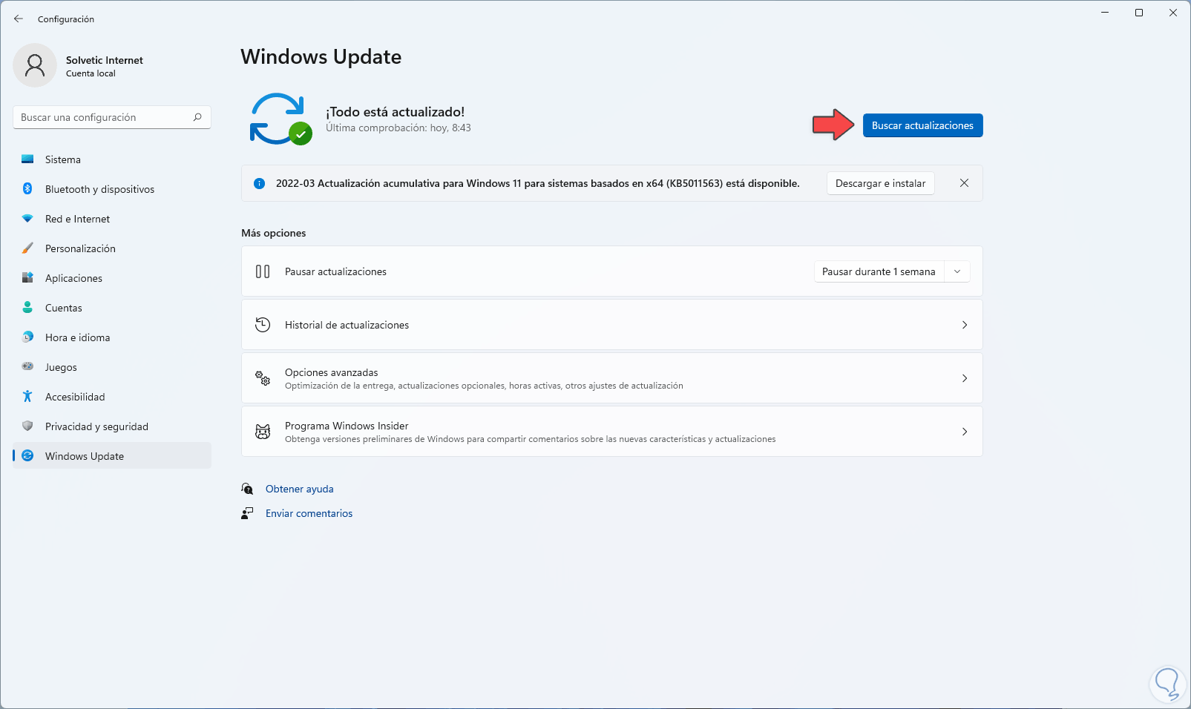Image resolution: width=1191 pixels, height=709 pixels.
Task: Open Opciones avanzadas settings
Action: pos(612,378)
